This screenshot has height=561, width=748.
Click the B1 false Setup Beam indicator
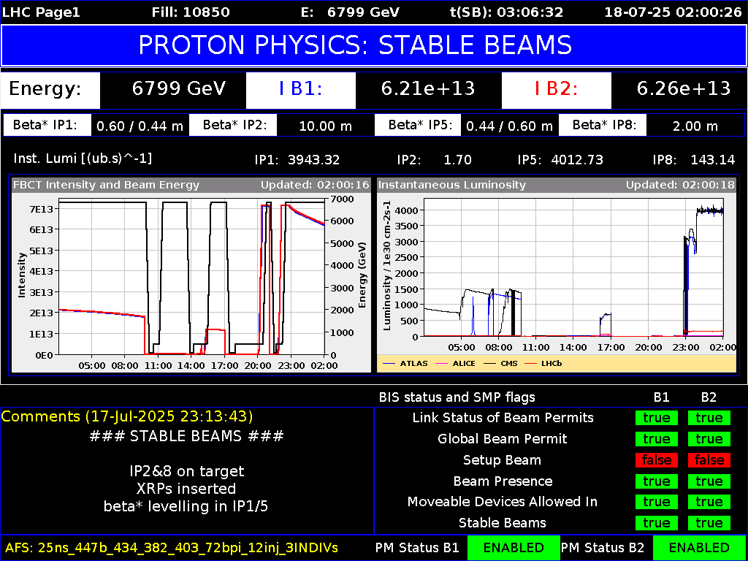pos(657,460)
